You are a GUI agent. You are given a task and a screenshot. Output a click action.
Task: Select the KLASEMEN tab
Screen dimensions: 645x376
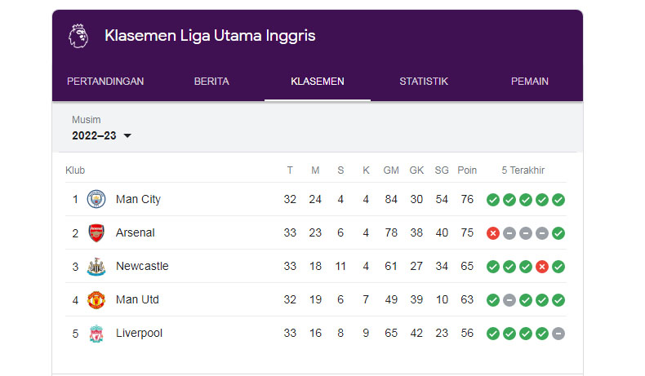click(x=318, y=82)
